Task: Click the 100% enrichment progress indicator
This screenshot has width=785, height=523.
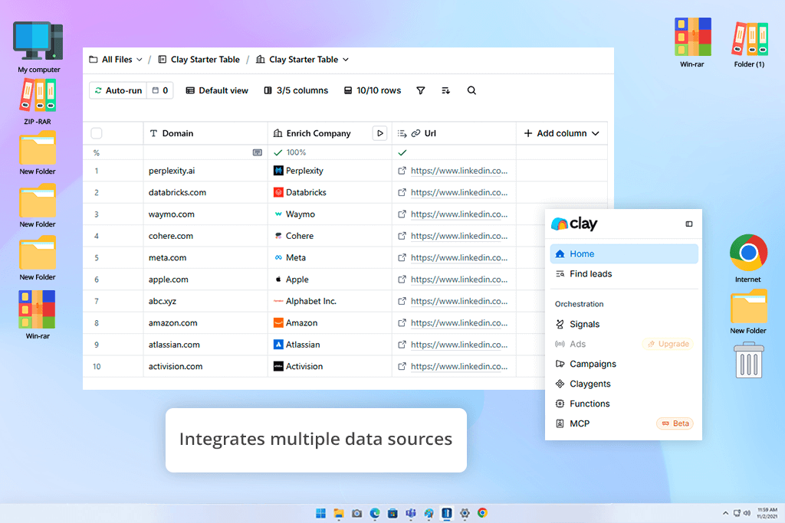Action: click(x=291, y=152)
